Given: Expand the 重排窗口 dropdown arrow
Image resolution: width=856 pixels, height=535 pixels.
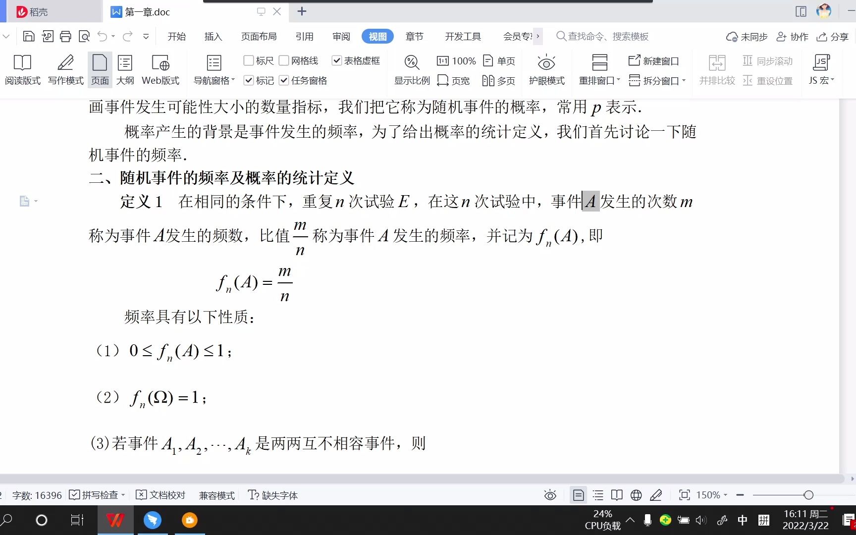Looking at the screenshot, I should (x=620, y=81).
